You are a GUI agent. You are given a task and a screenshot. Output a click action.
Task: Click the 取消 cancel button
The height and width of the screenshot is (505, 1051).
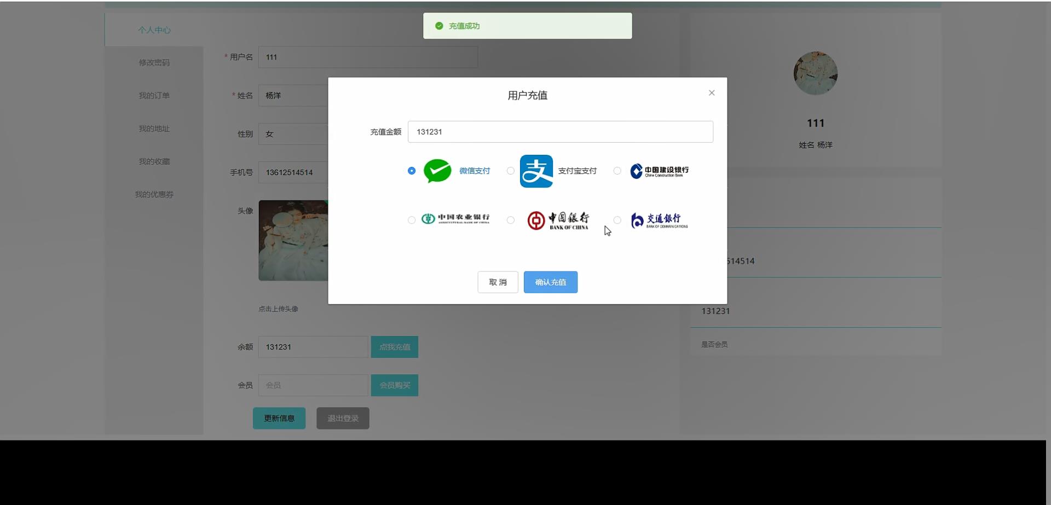[x=497, y=282]
